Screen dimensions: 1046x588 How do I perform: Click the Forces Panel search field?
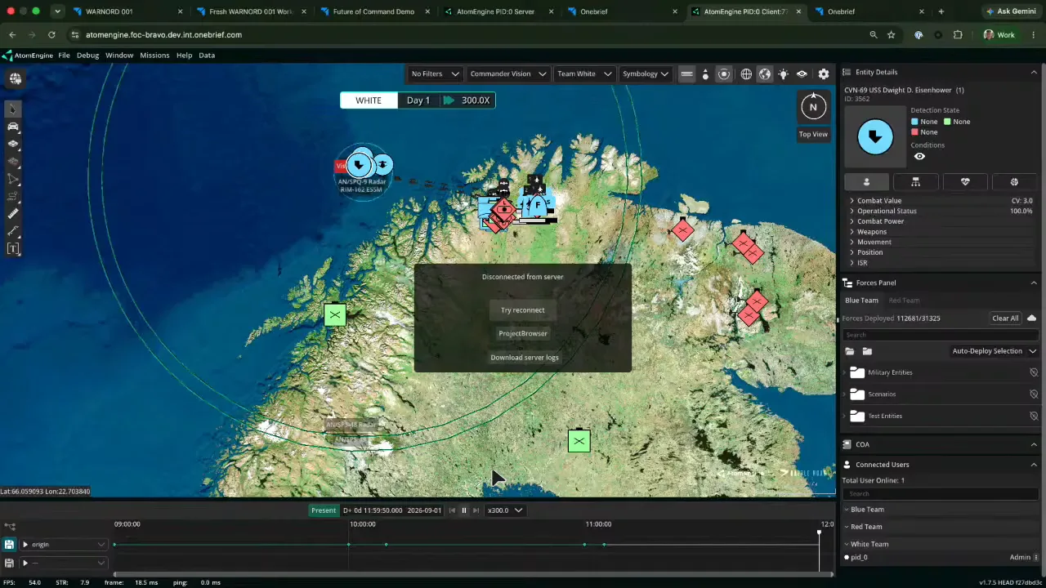(940, 335)
